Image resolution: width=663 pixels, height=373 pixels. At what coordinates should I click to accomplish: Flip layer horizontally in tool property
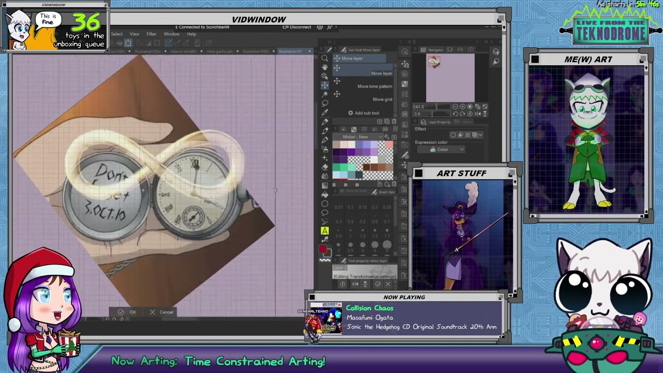click(x=355, y=284)
